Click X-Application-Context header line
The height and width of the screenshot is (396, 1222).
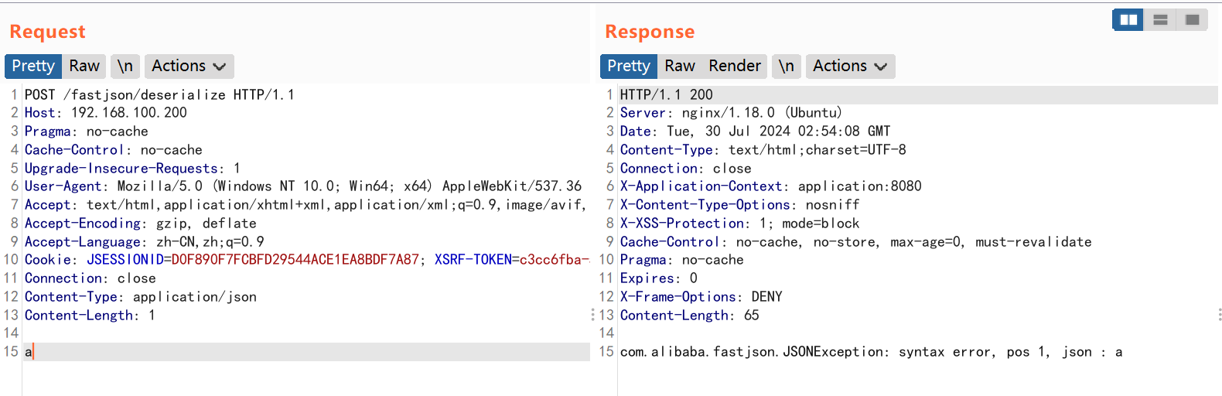pos(771,186)
